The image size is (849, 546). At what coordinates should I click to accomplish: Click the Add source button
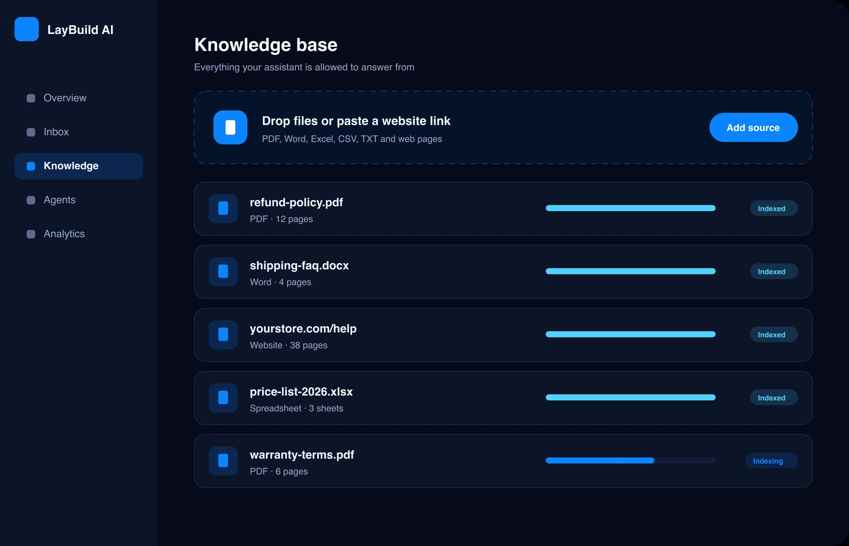tap(753, 128)
